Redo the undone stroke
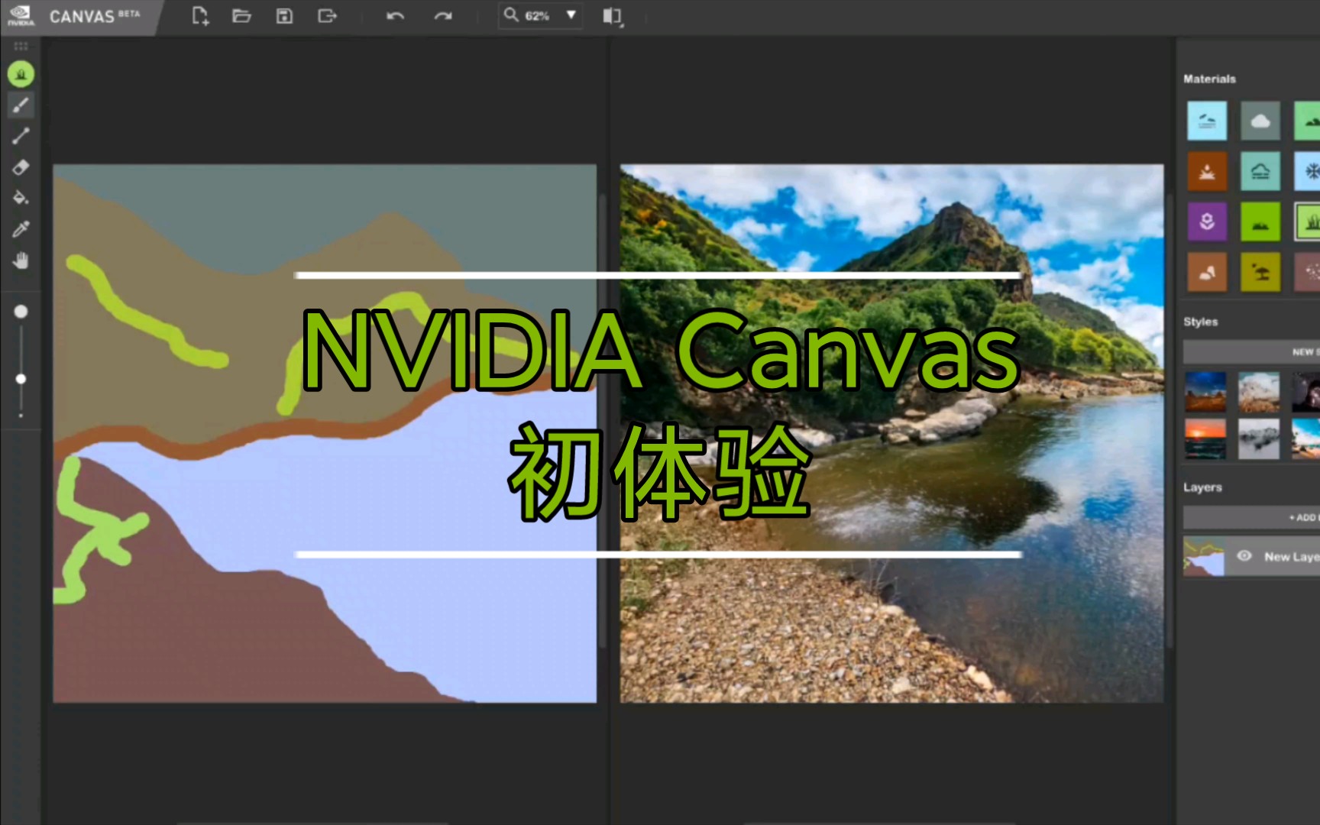 443,16
